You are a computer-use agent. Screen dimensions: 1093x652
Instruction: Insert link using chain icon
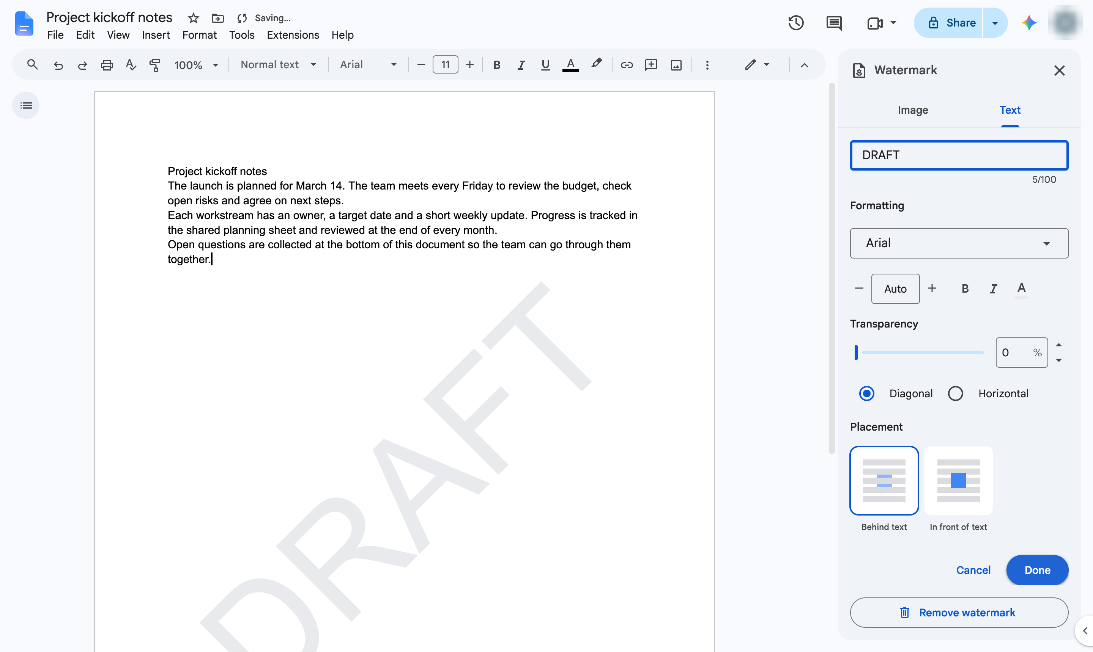[x=626, y=65]
